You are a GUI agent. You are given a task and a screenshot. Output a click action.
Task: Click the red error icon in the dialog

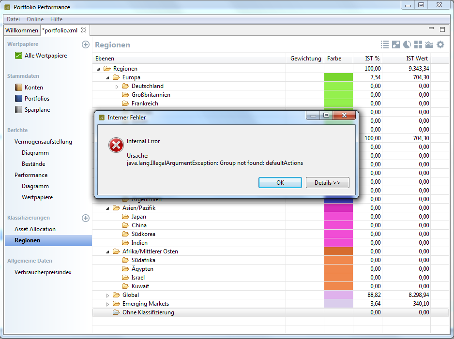pos(116,145)
